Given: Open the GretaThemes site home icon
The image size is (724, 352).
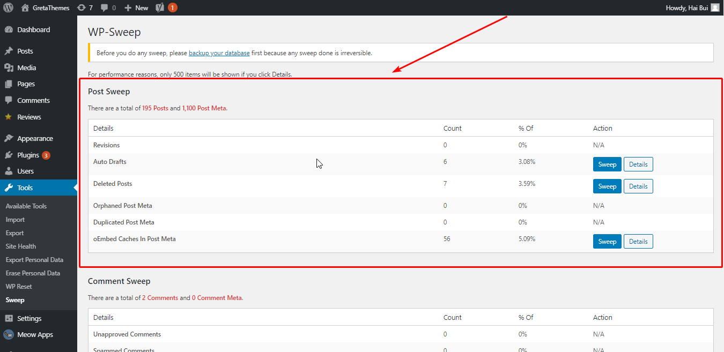Looking at the screenshot, I should 25,8.
